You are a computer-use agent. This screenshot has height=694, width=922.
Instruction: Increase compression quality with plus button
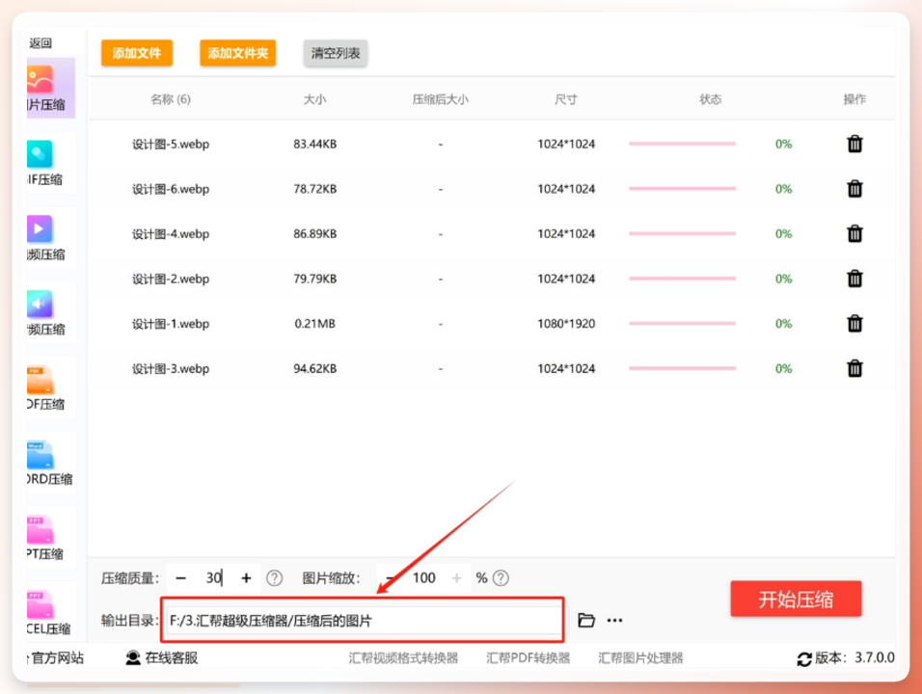click(246, 578)
